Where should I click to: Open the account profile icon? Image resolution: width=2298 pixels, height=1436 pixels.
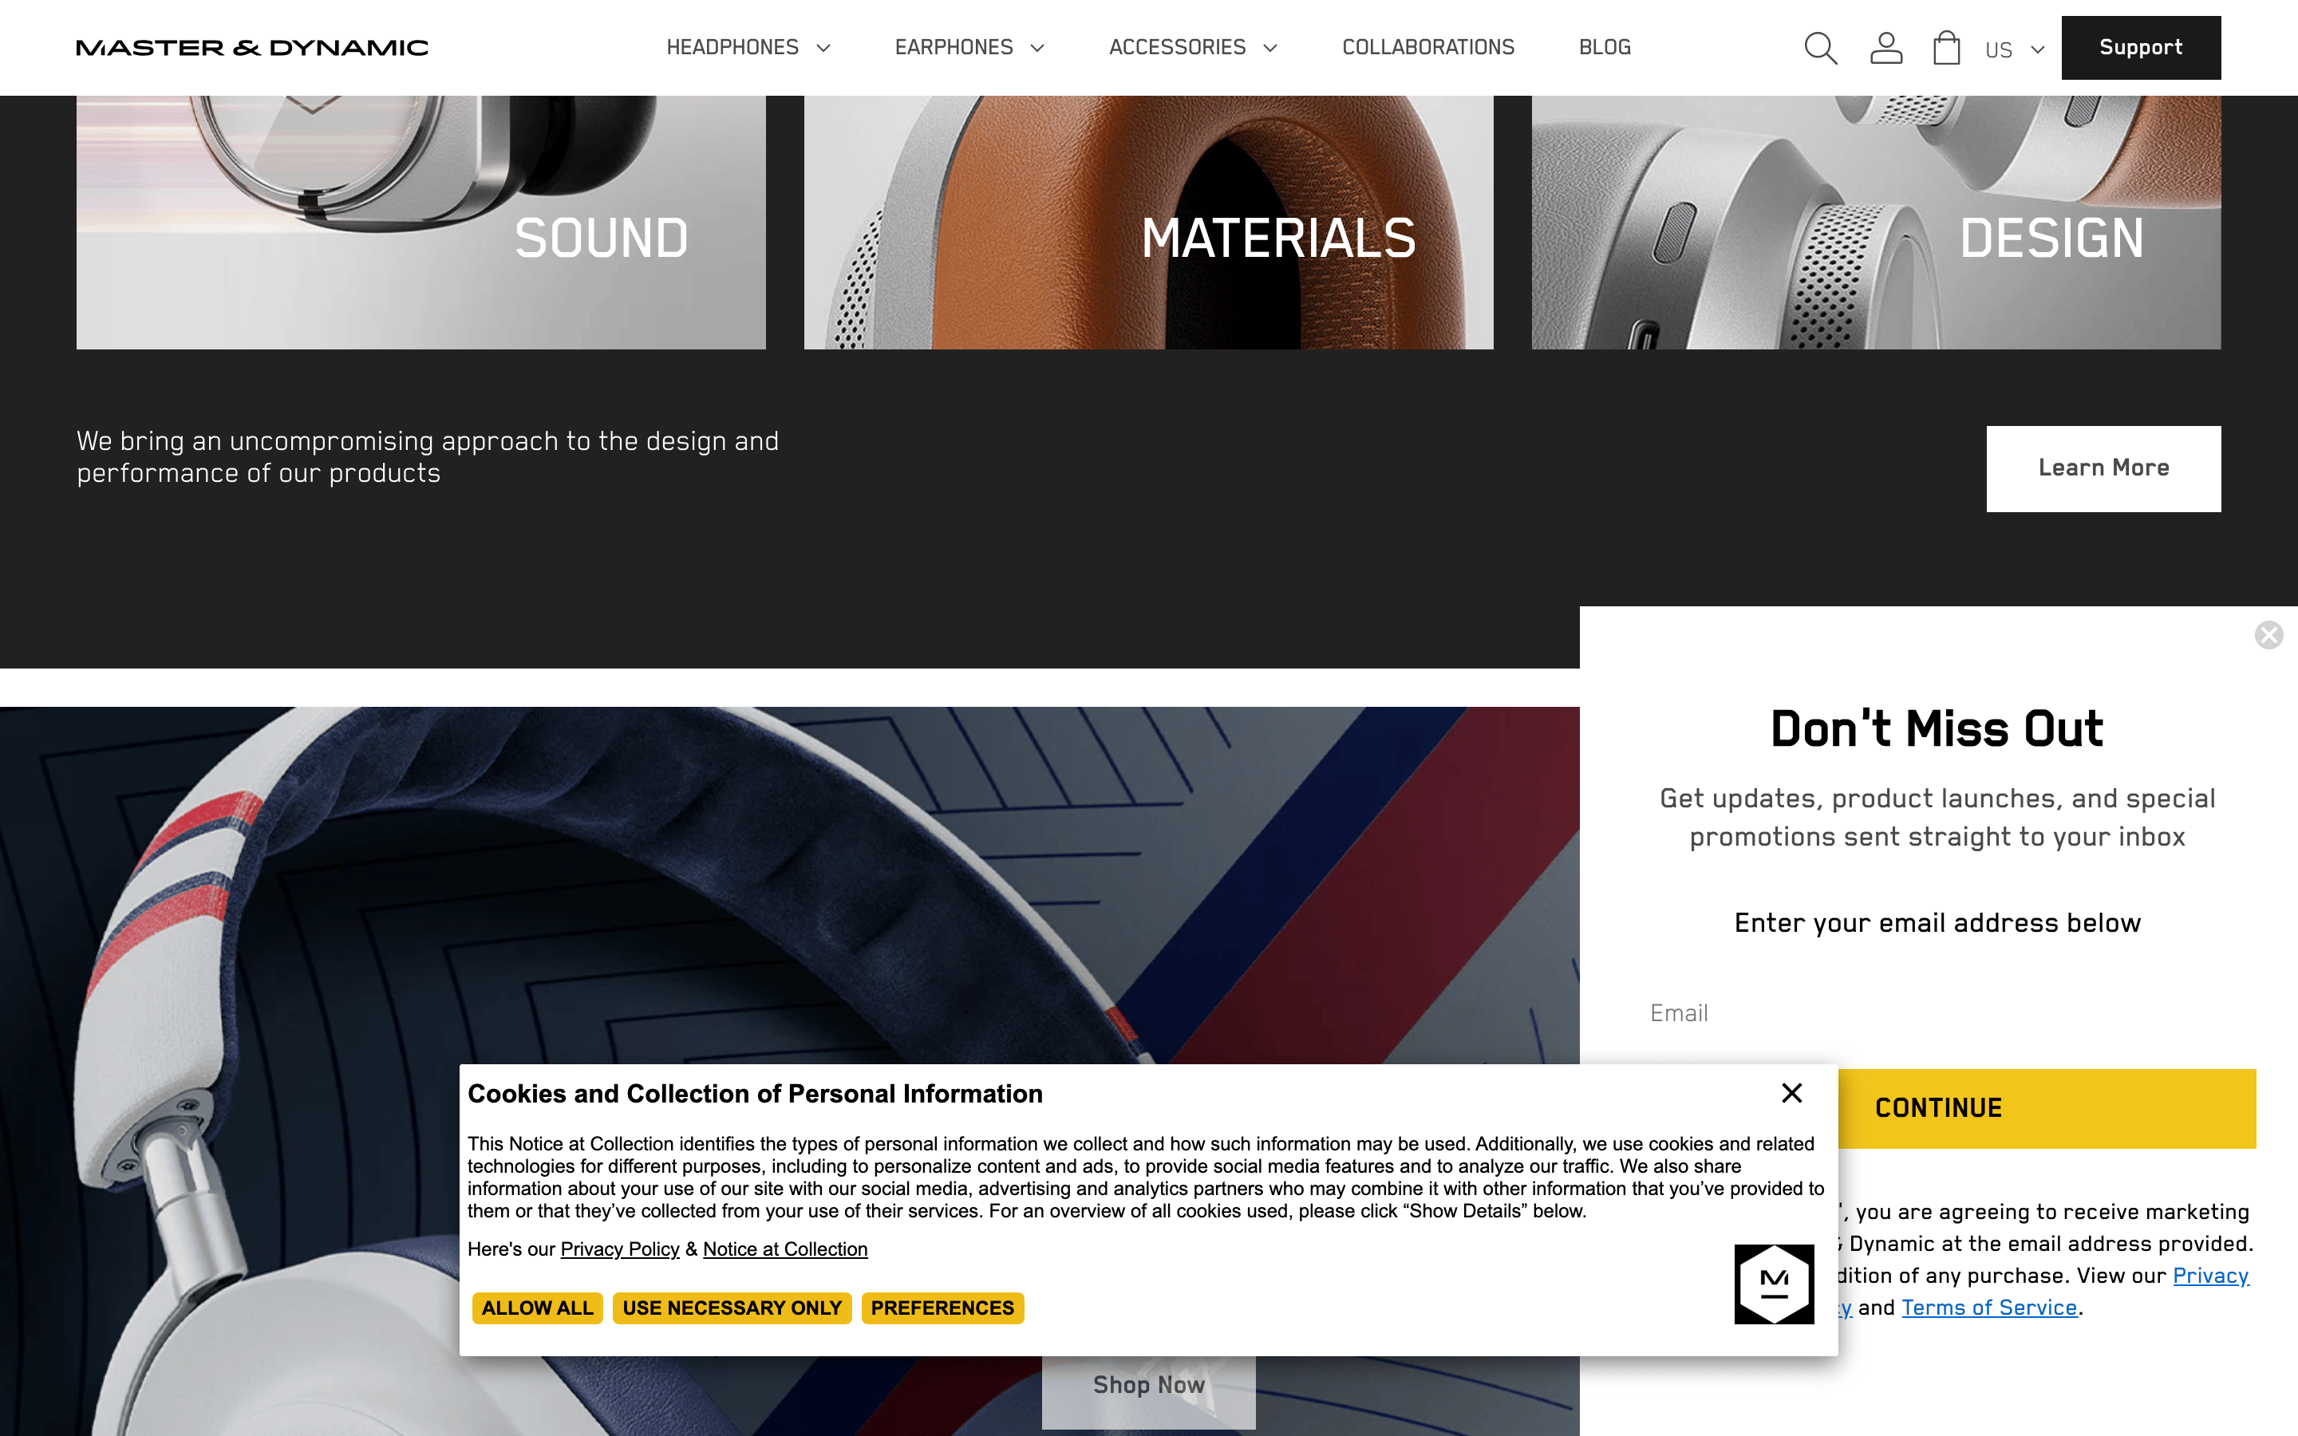[1886, 48]
